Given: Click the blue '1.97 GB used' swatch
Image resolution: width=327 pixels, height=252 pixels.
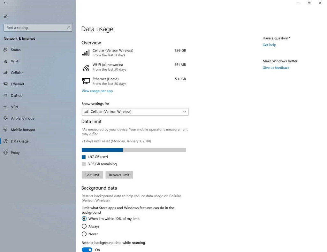Looking at the screenshot, I should 84,157.
